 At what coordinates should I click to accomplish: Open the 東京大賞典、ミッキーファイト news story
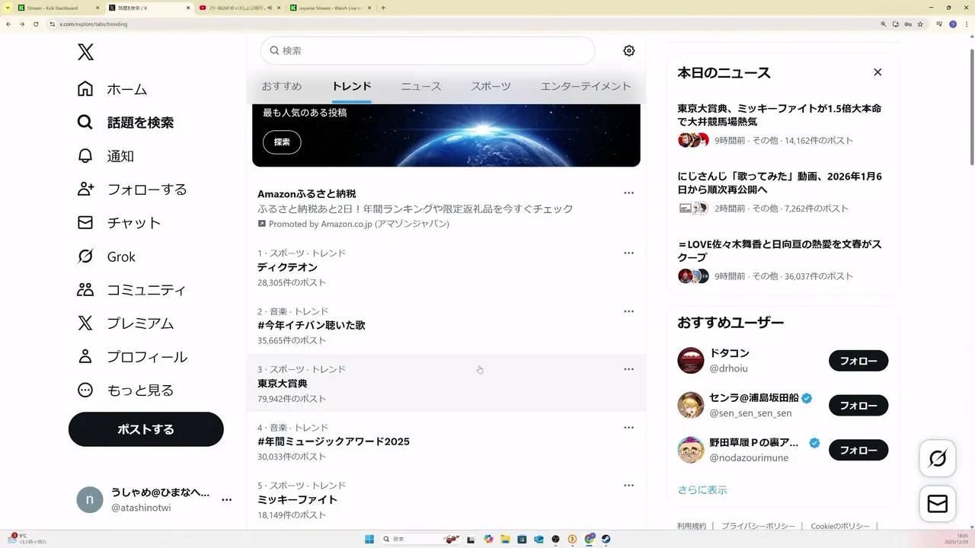click(783, 124)
